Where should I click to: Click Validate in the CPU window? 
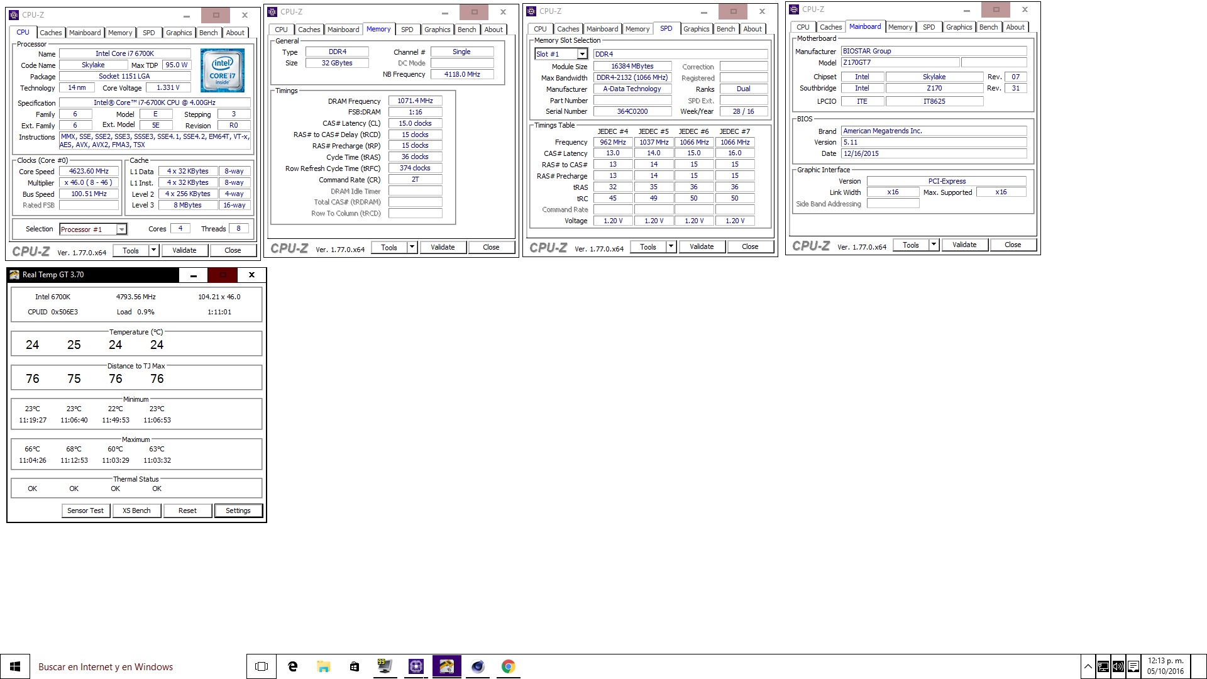[184, 250]
